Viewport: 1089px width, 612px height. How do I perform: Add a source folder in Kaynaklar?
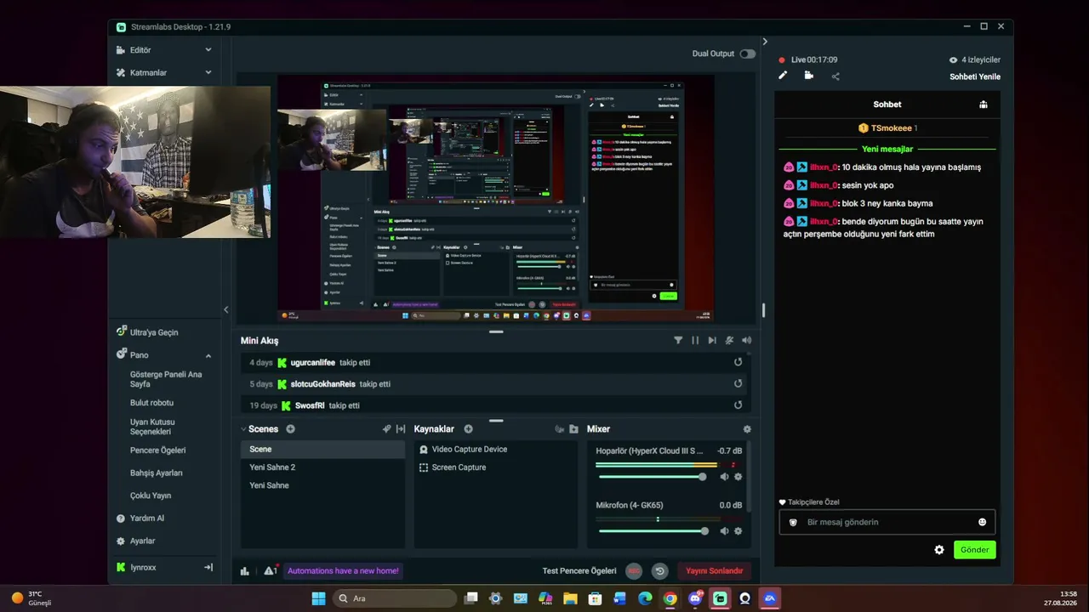(x=573, y=429)
